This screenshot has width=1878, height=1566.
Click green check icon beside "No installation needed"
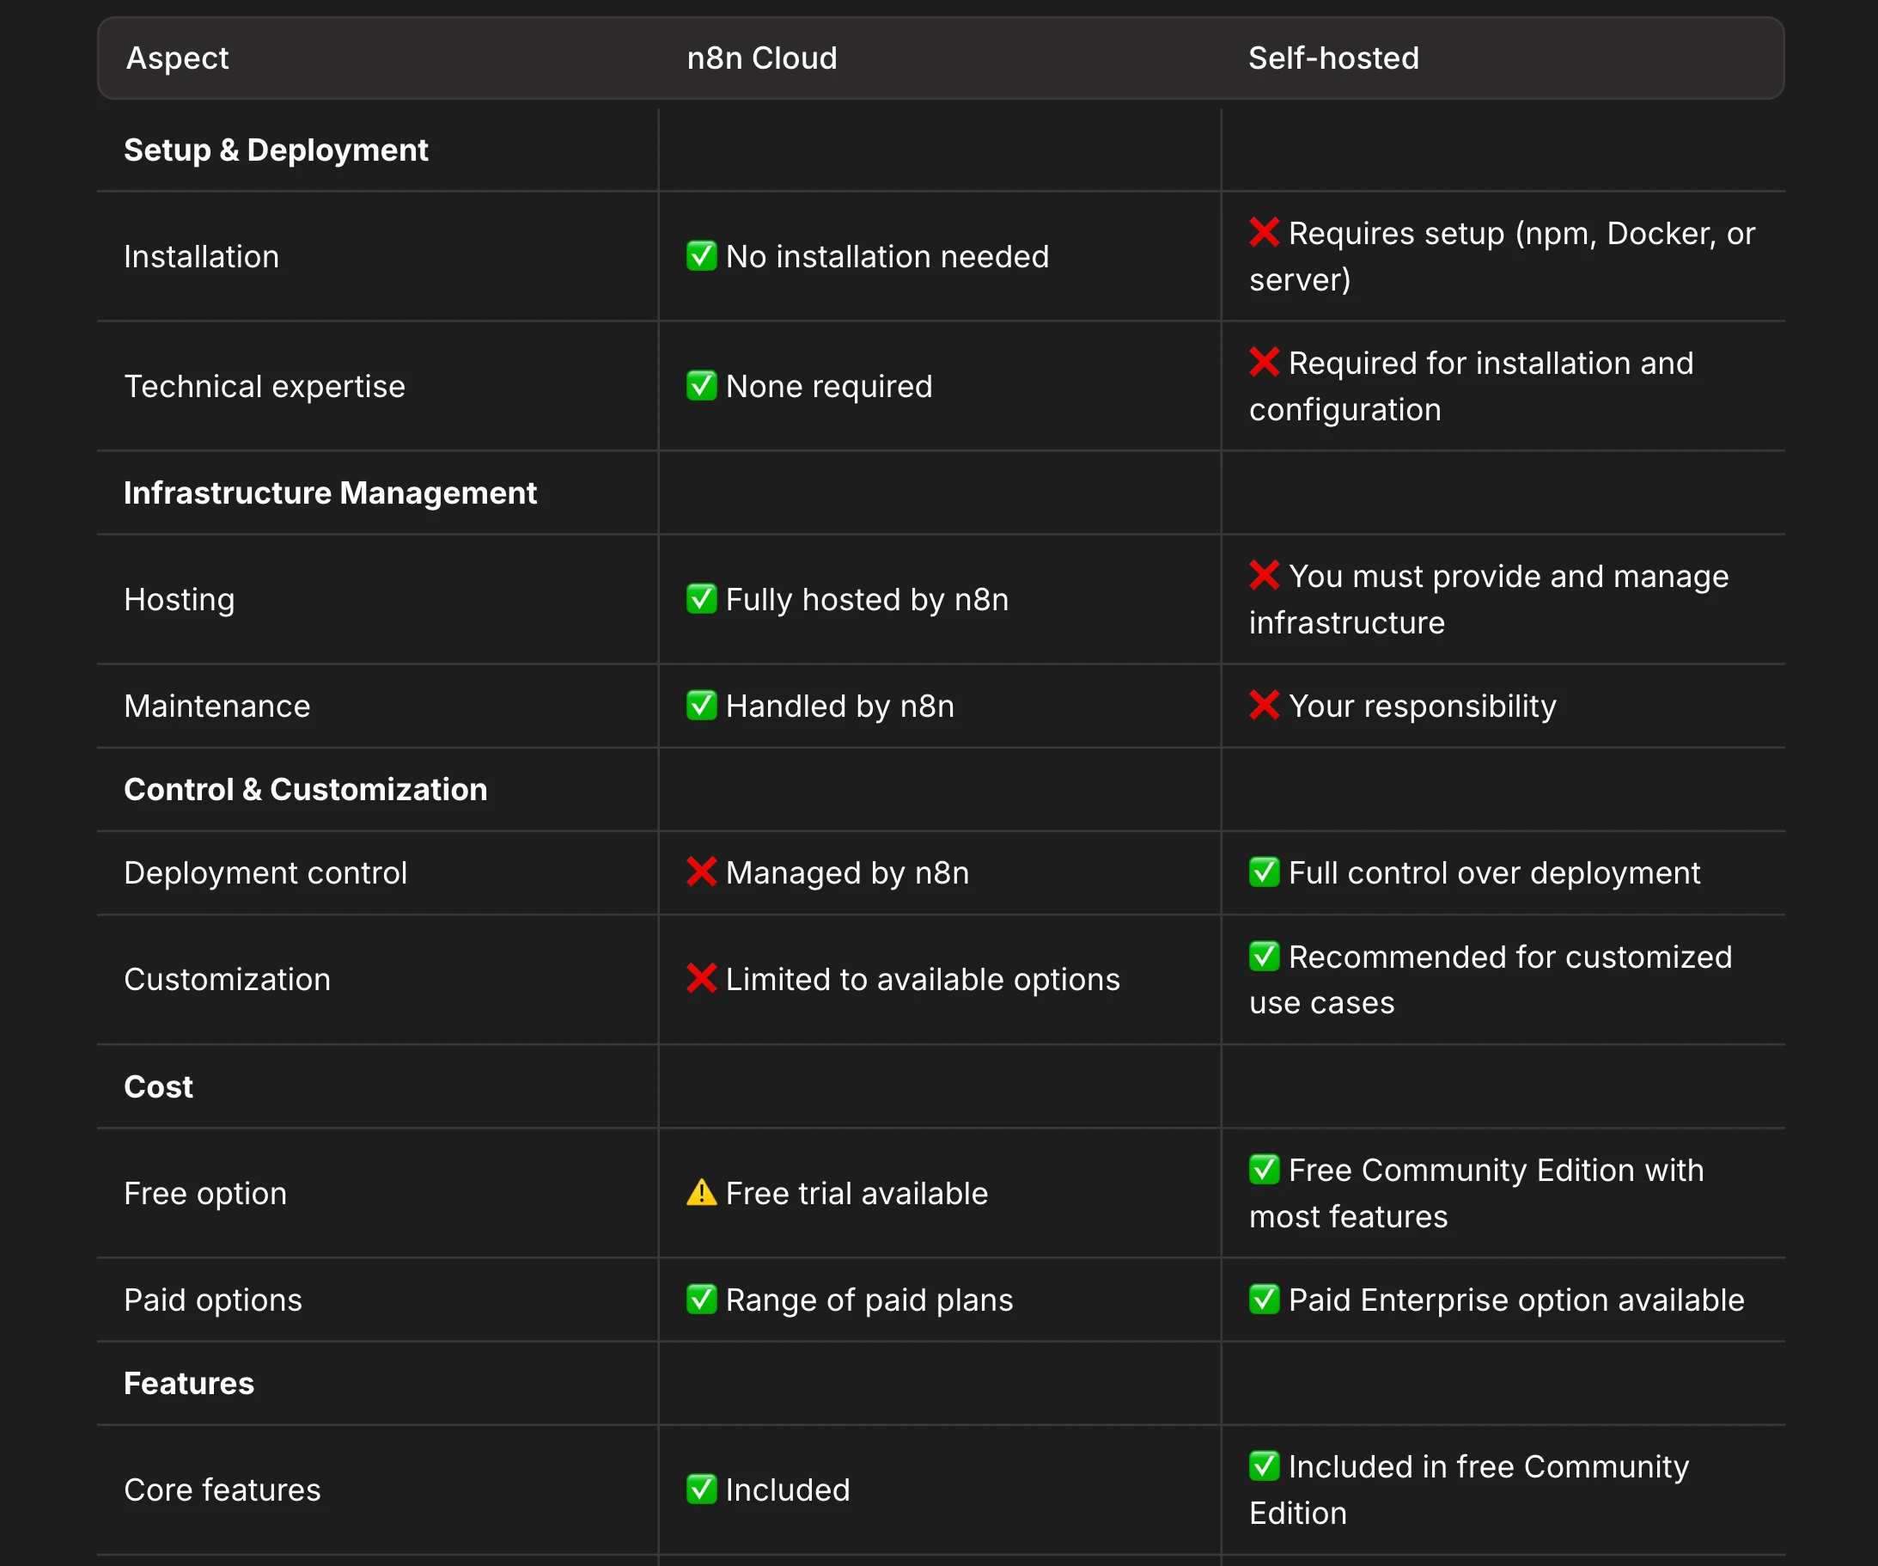click(x=701, y=256)
